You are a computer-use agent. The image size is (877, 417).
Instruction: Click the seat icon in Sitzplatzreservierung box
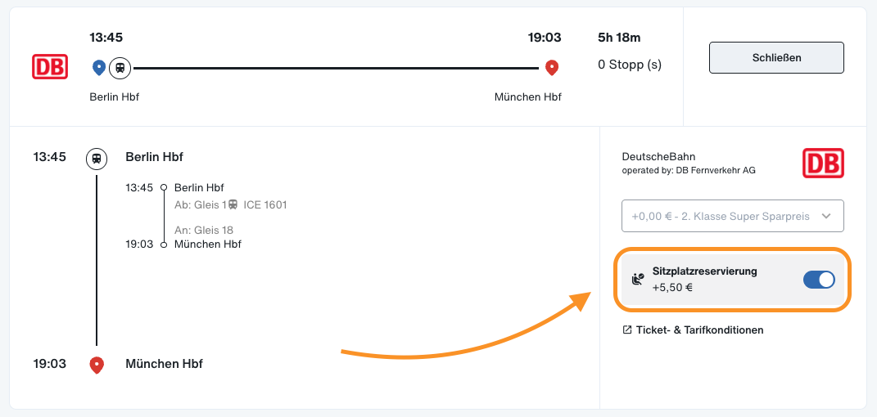pos(638,280)
